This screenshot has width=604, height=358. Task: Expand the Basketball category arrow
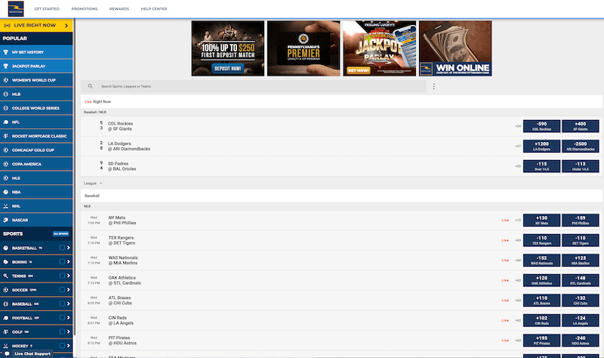pos(69,248)
